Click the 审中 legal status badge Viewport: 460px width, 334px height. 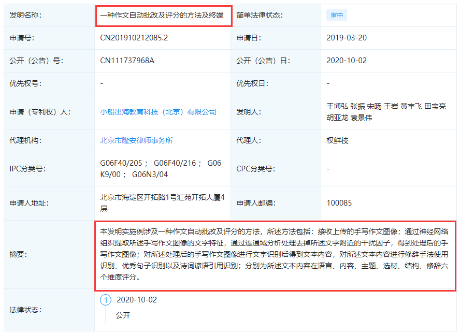pos(337,15)
